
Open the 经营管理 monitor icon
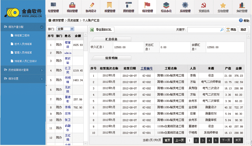pos(53,5)
